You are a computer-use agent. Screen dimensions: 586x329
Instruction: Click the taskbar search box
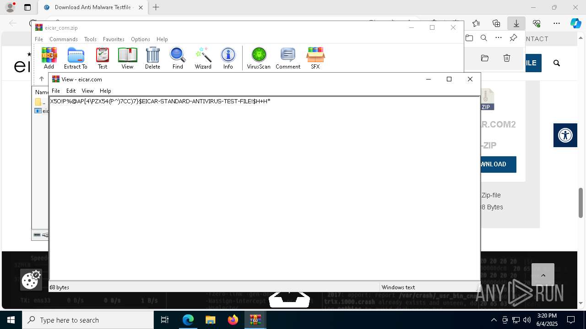pos(88,320)
